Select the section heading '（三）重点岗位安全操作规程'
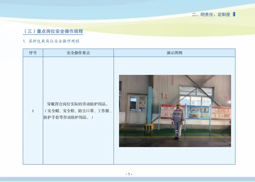255x182 pixels. [53, 31]
